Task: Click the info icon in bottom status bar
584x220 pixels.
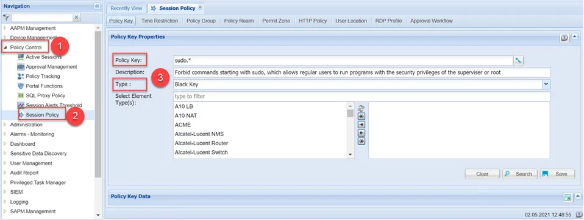Action: [x=579, y=215]
